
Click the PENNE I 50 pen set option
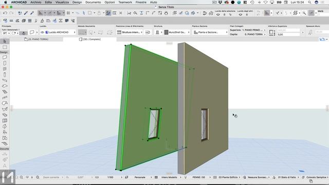coord(199,177)
